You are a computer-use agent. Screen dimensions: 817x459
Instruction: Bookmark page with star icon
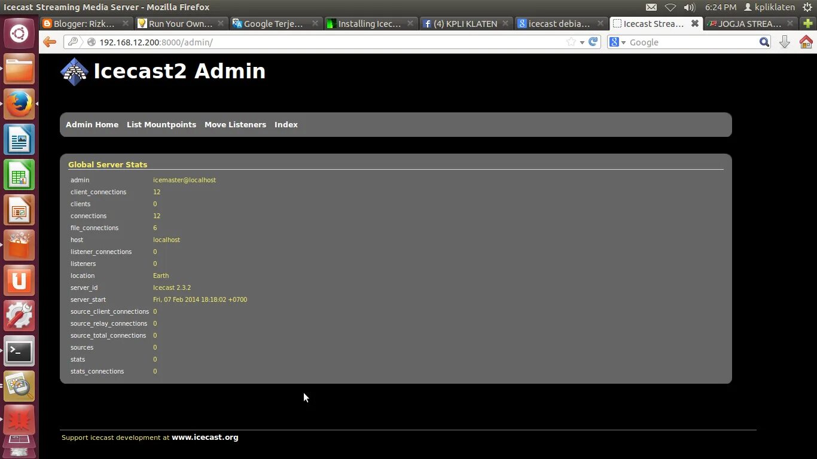[x=571, y=42]
